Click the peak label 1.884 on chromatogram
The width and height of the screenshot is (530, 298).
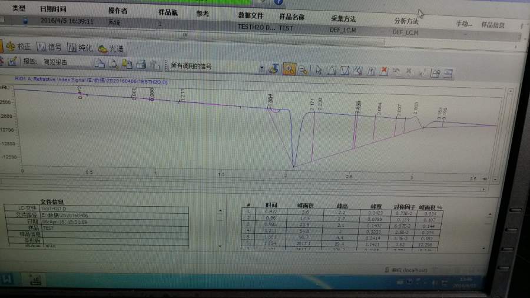(x=270, y=99)
